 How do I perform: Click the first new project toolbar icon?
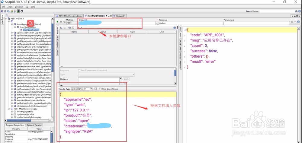click(2, 11)
